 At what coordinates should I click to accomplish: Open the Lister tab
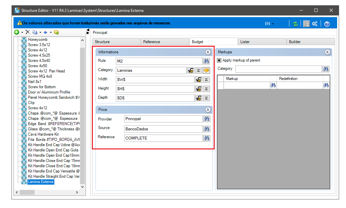[x=262, y=42]
